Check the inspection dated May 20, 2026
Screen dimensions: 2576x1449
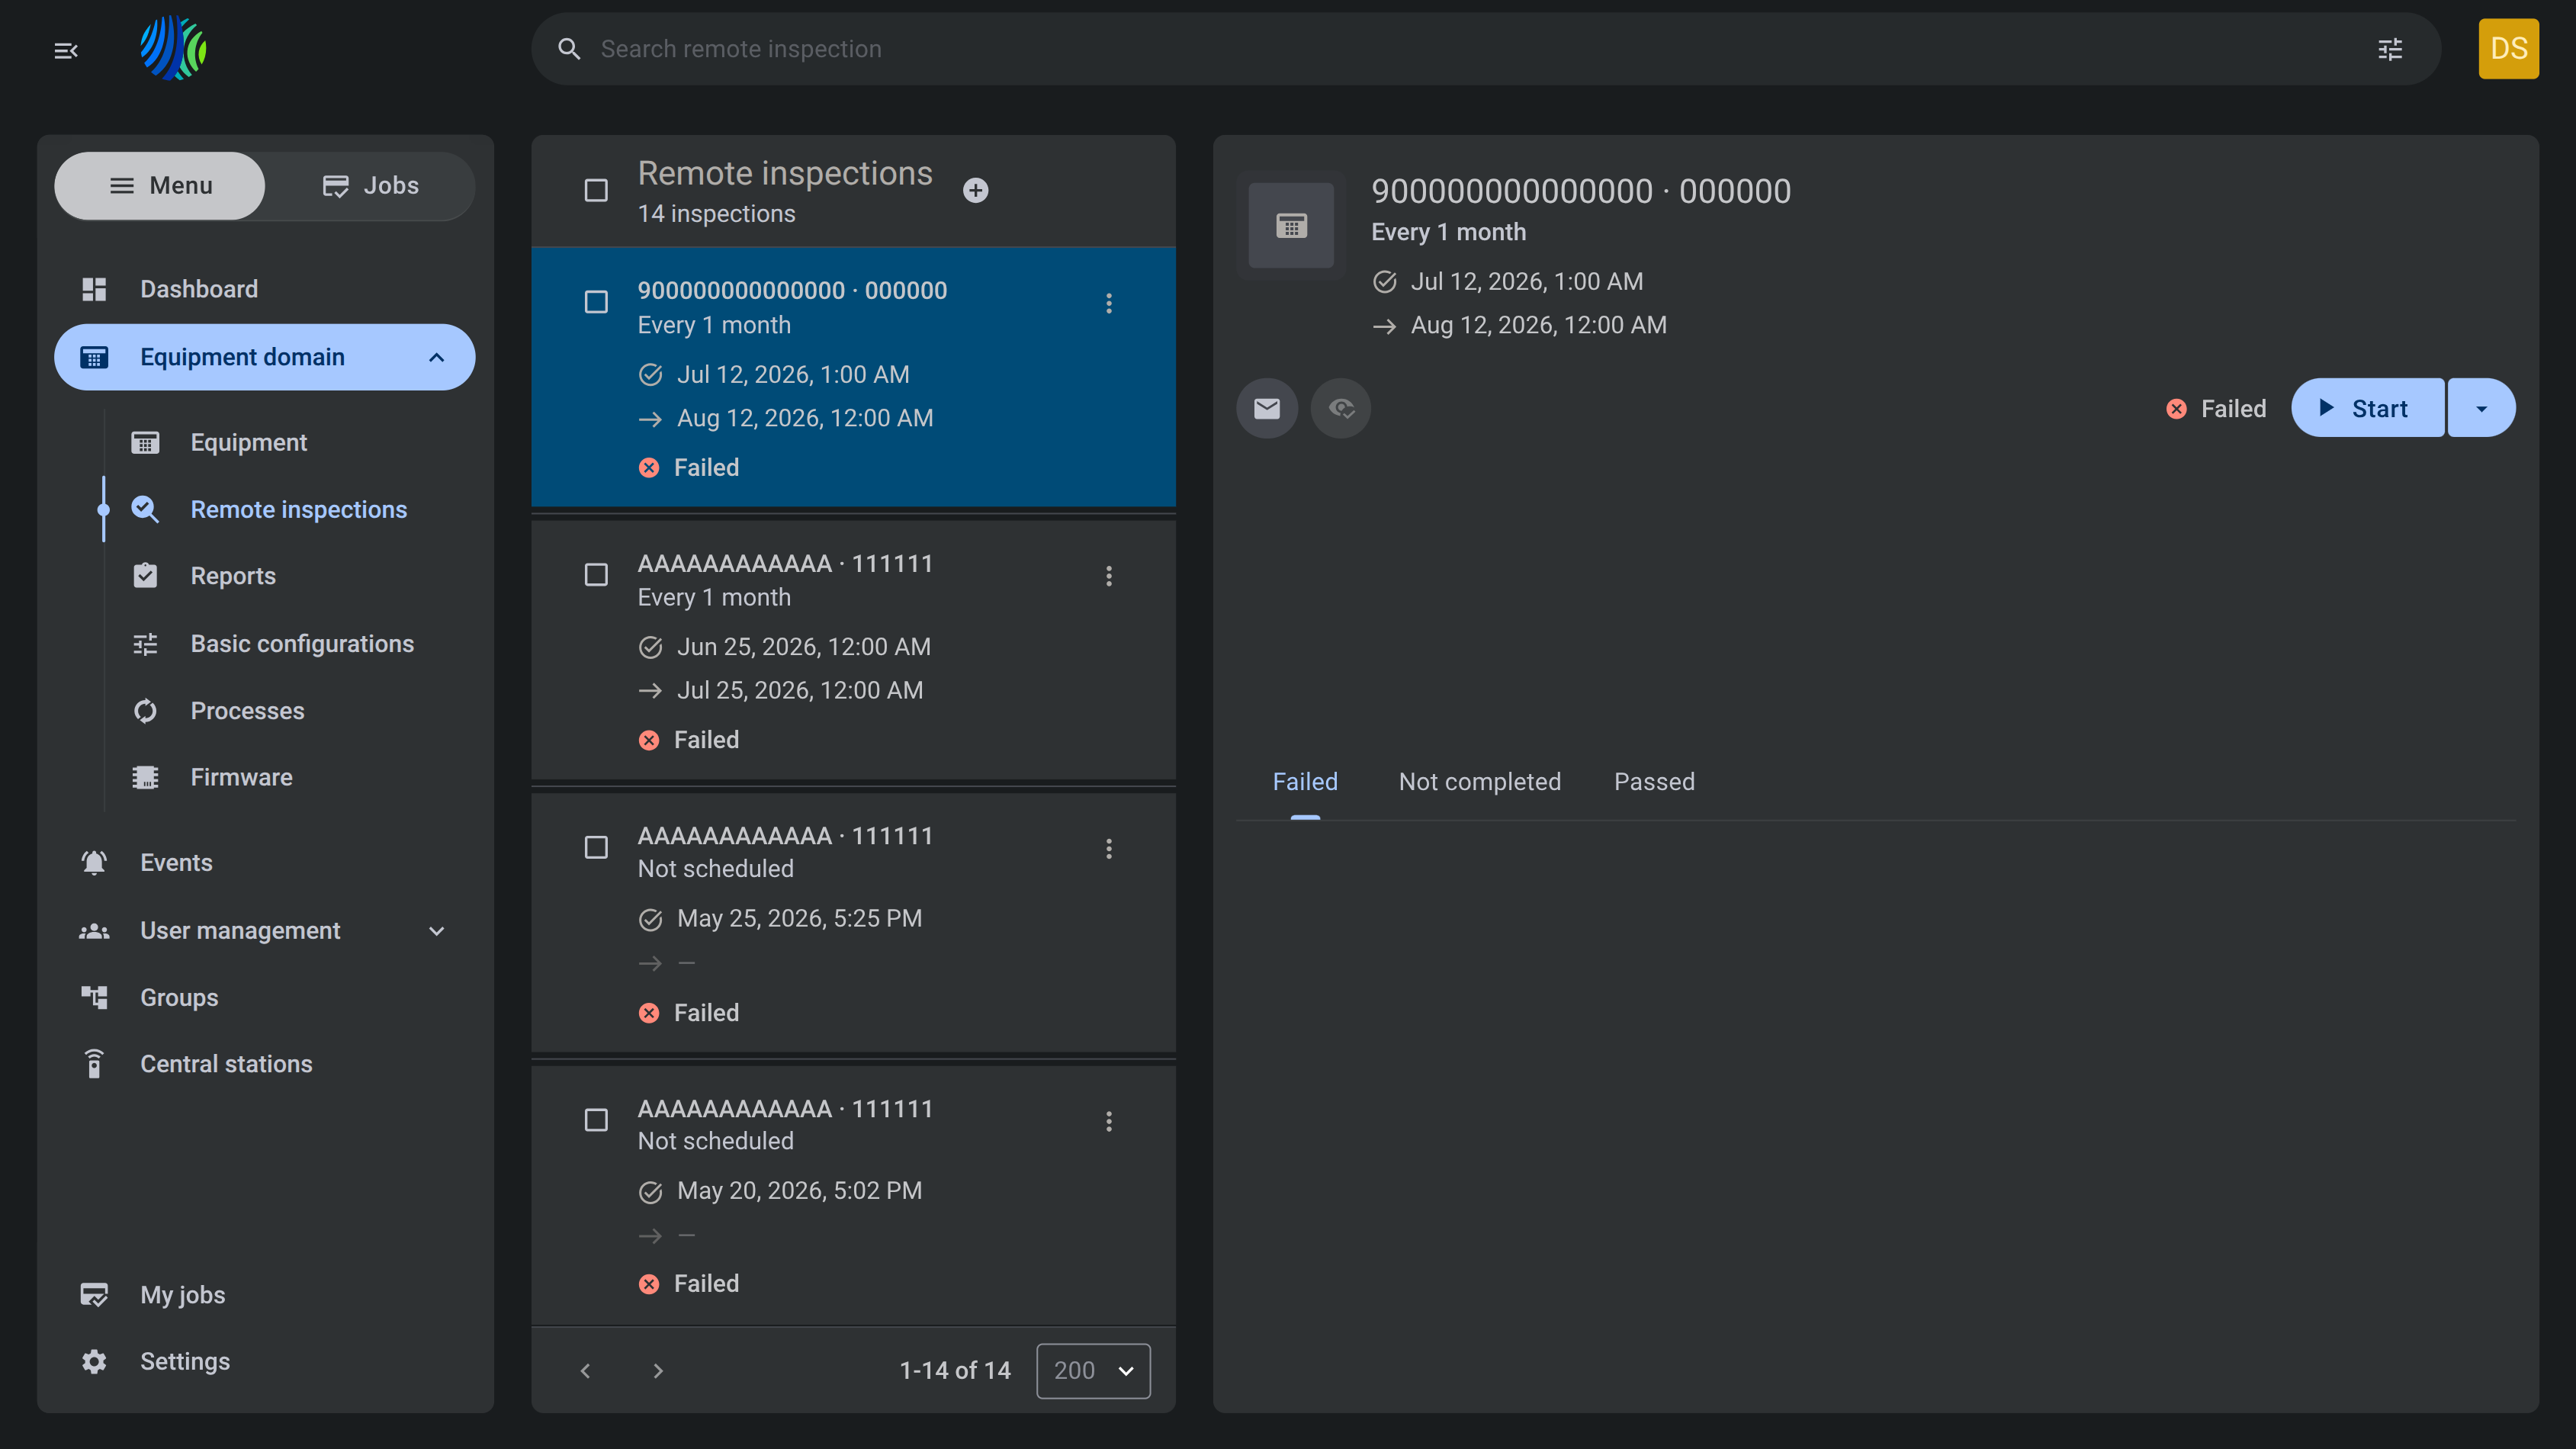pyautogui.click(x=596, y=1120)
